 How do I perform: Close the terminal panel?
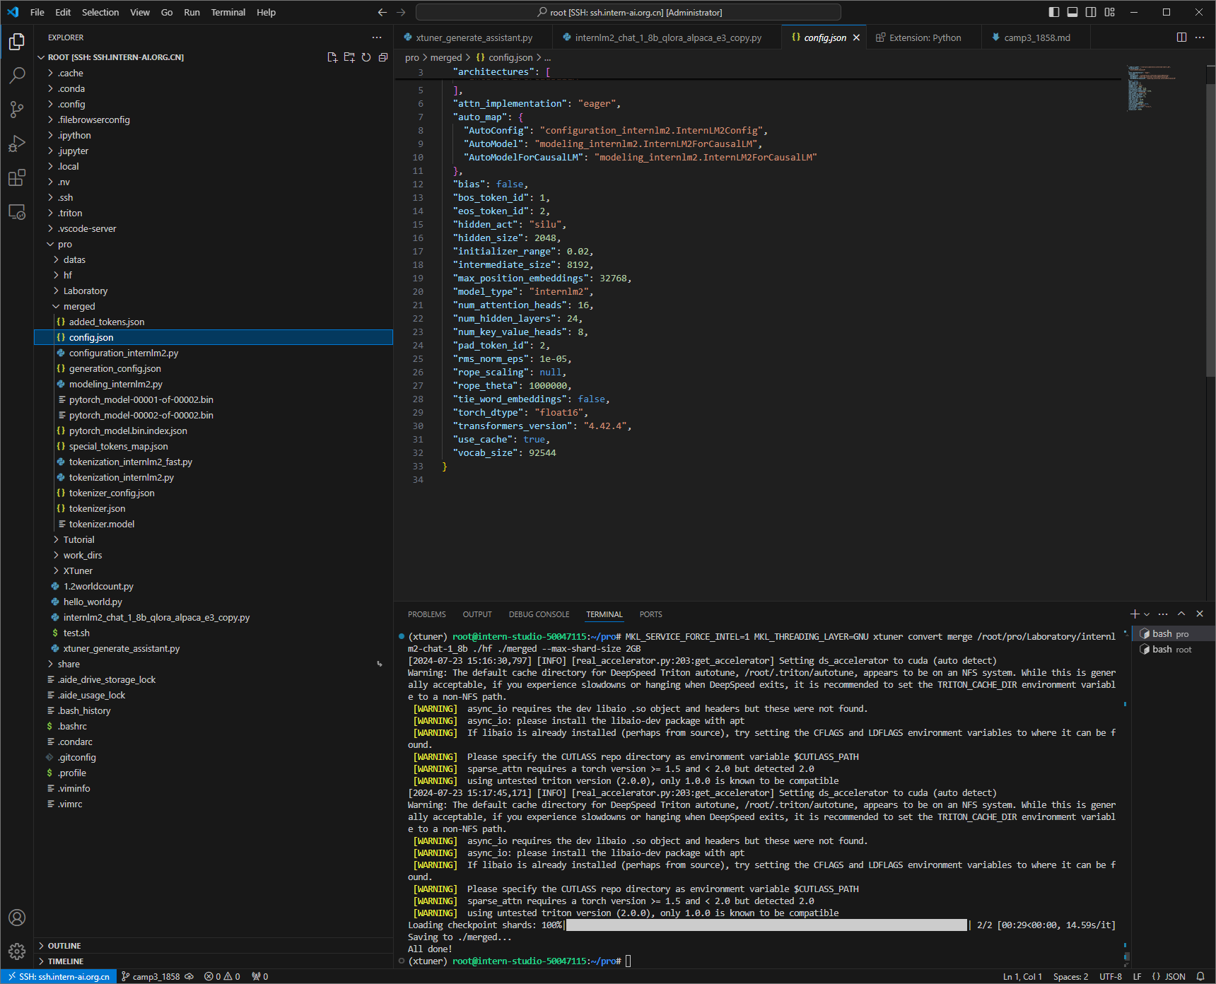click(1200, 614)
